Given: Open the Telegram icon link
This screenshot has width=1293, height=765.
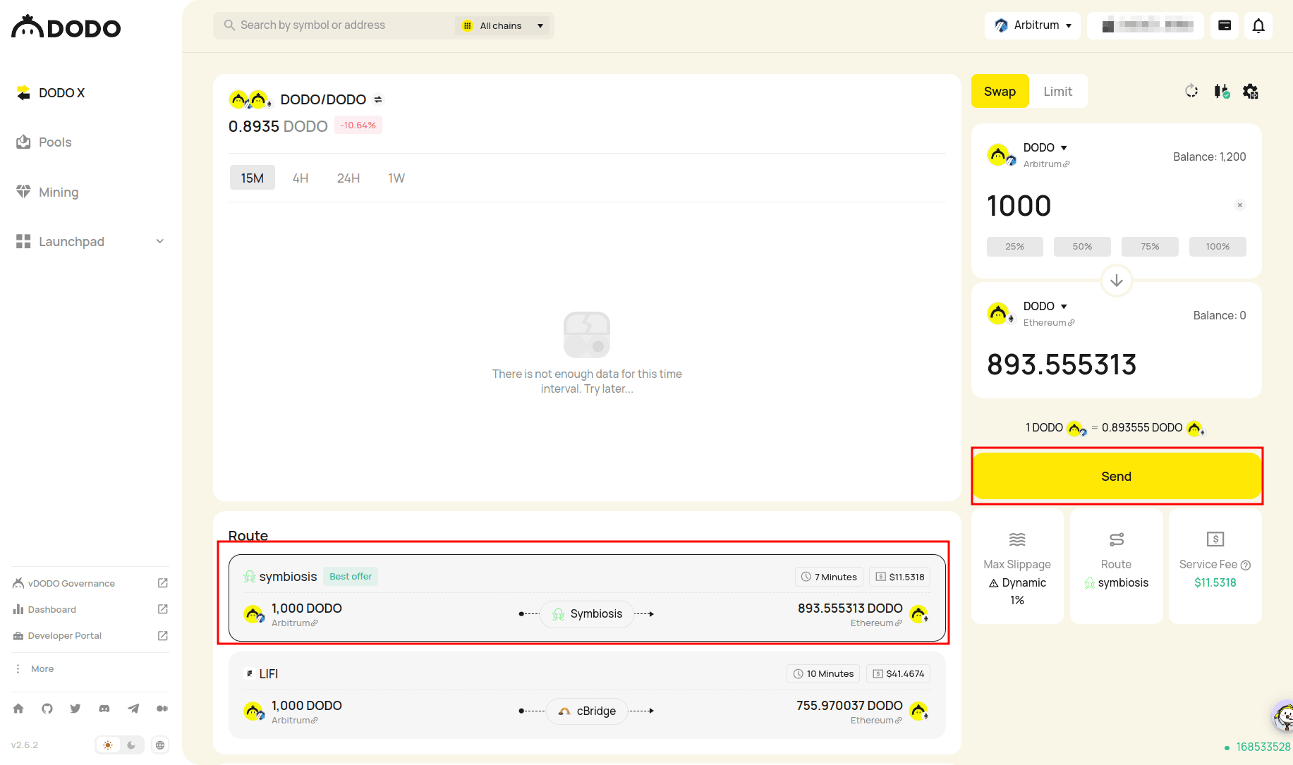Looking at the screenshot, I should [133, 709].
